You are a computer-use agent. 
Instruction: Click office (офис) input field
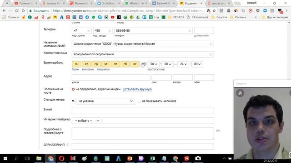coord(204,77)
